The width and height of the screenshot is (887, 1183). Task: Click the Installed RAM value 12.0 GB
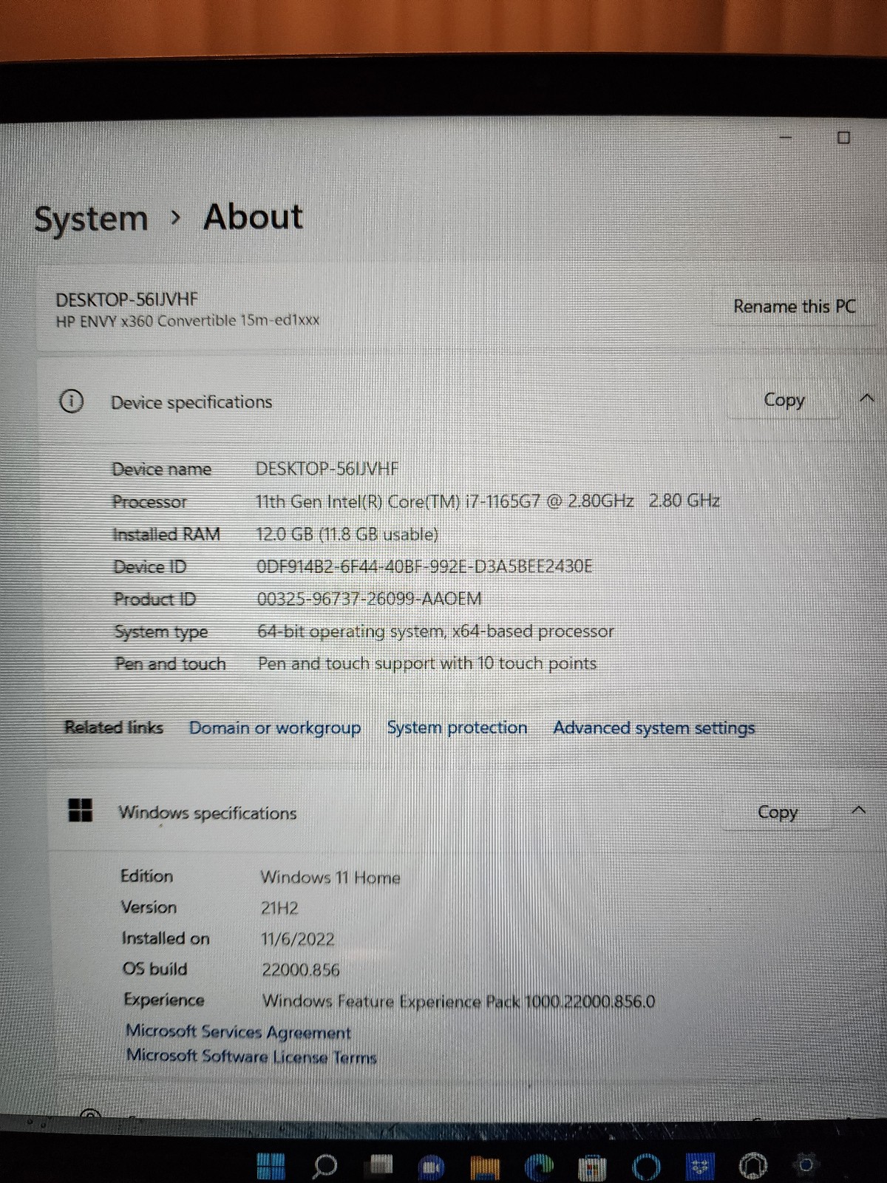coord(347,534)
